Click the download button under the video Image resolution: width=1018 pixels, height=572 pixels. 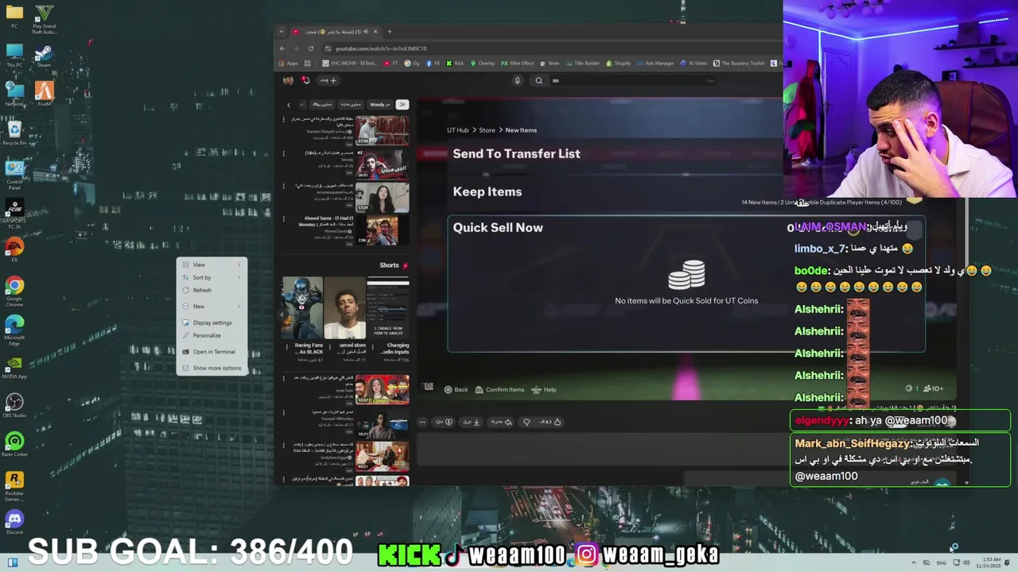472,422
